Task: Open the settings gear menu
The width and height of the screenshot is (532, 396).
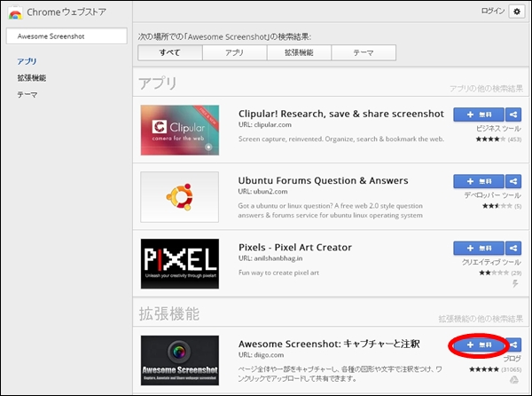Action: (x=516, y=12)
